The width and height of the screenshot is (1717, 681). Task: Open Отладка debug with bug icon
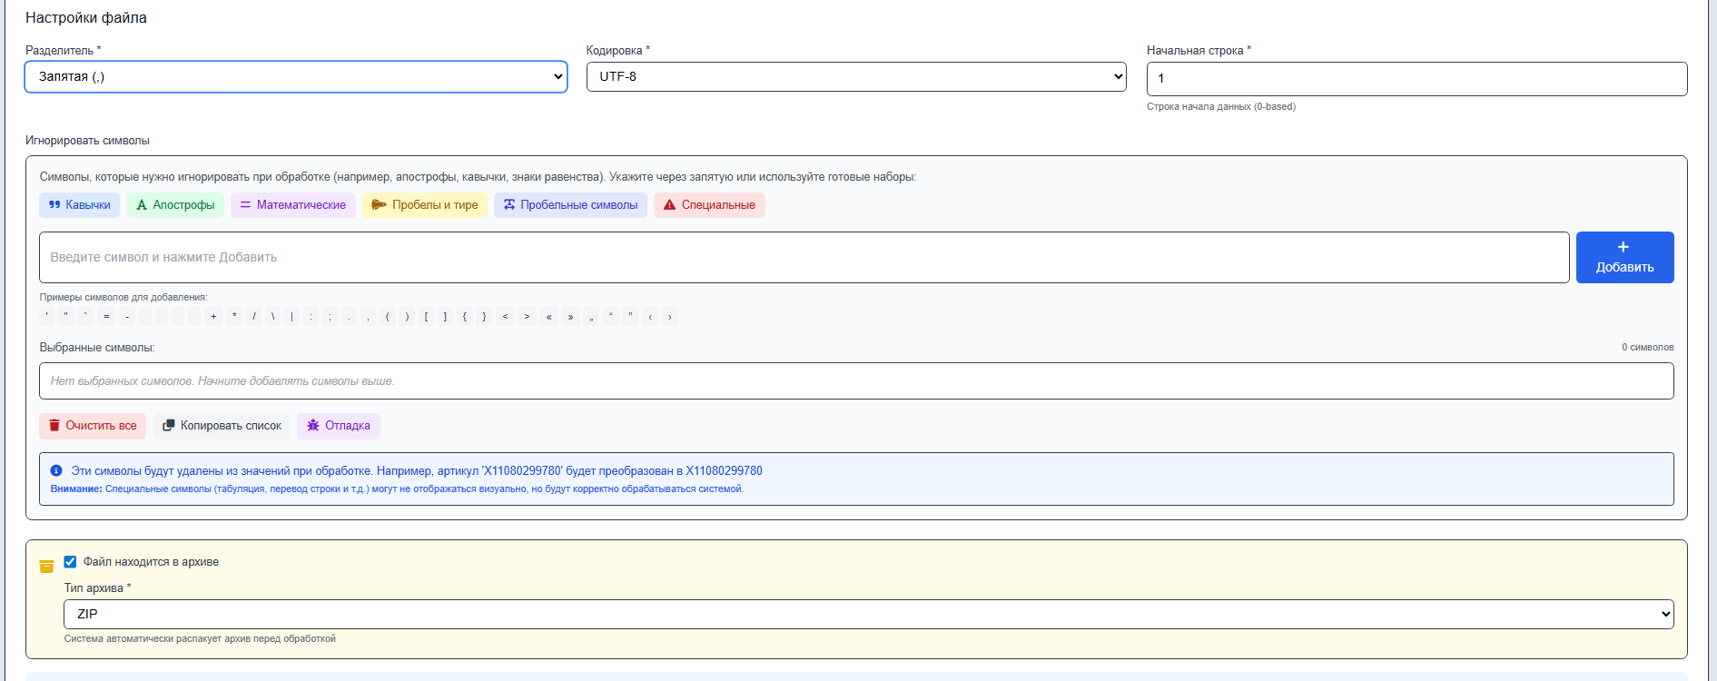point(339,426)
